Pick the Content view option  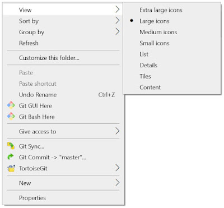[x=150, y=87]
